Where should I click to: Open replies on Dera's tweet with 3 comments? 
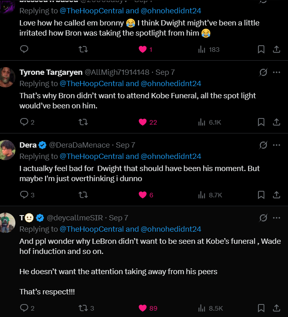pyautogui.click(x=24, y=194)
